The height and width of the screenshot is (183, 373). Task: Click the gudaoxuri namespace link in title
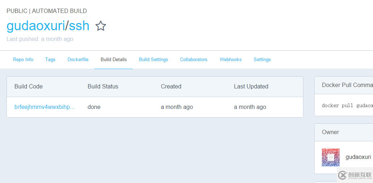pos(36,26)
